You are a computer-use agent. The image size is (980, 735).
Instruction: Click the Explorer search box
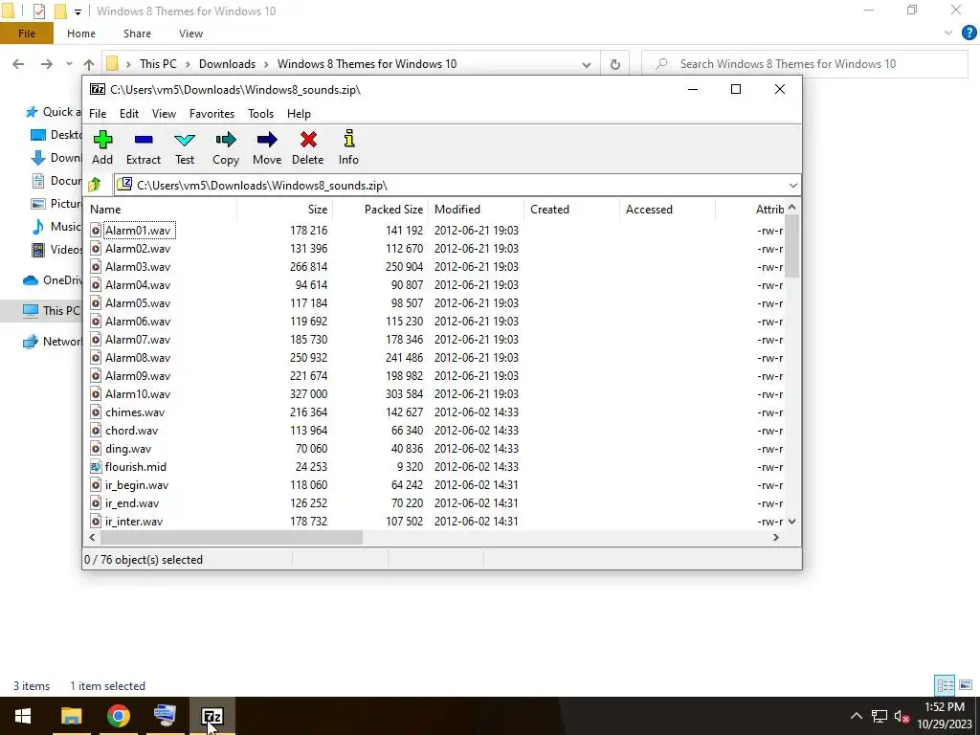(x=805, y=64)
